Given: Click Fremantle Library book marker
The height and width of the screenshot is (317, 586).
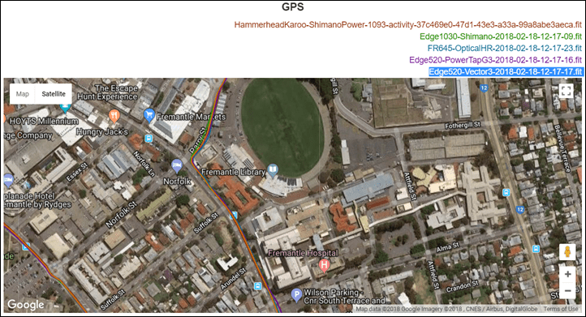Looking at the screenshot, I should pyautogui.click(x=274, y=170).
